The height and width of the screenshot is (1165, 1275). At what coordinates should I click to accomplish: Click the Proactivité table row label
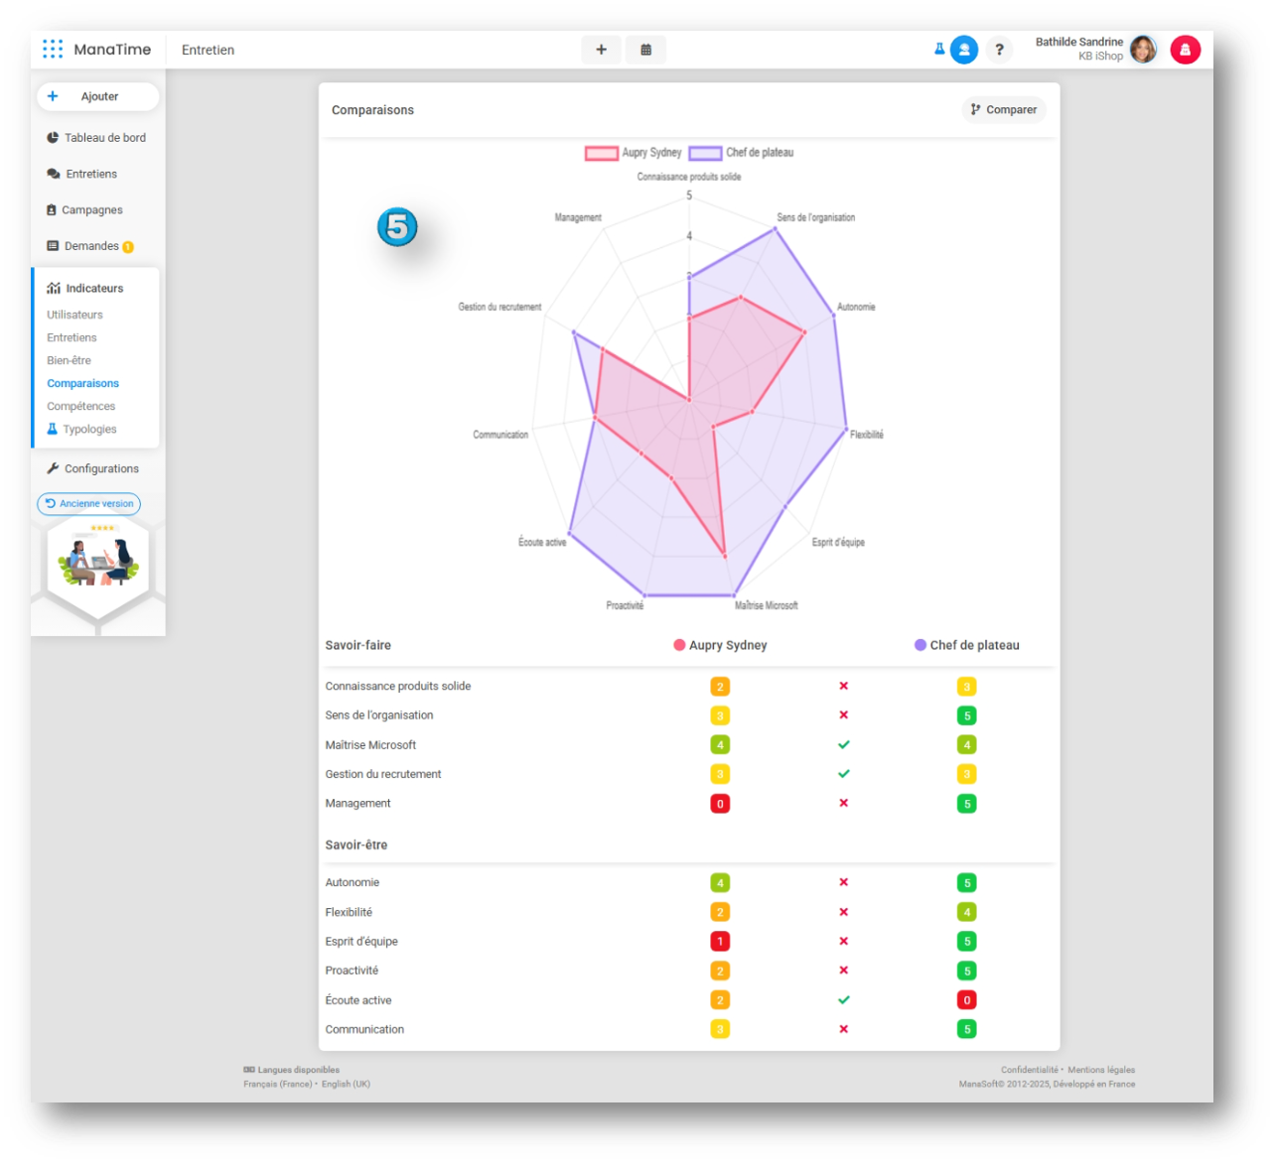(352, 971)
